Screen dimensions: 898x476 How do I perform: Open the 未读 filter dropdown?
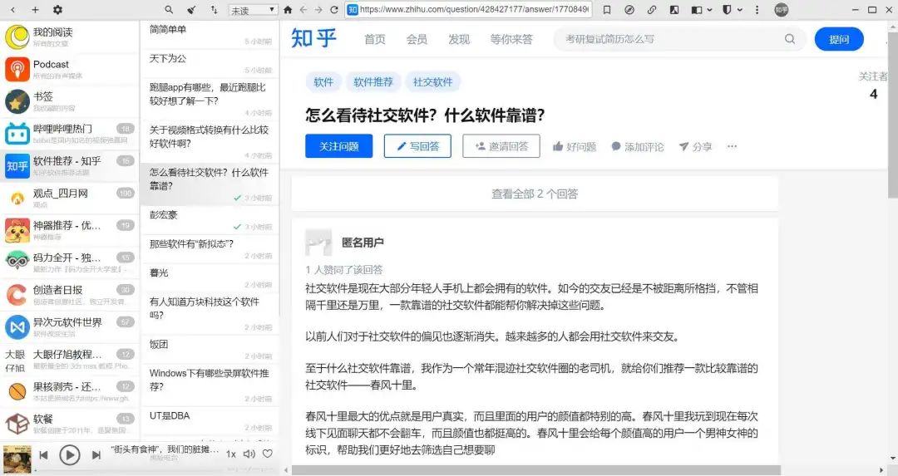pyautogui.click(x=253, y=10)
